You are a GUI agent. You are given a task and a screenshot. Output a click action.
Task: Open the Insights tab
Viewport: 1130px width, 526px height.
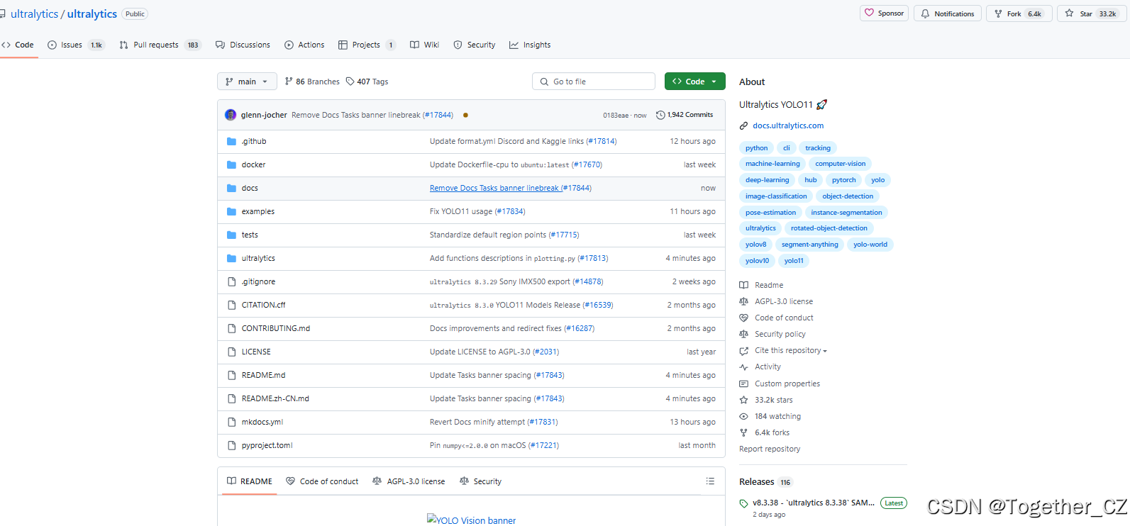pyautogui.click(x=530, y=45)
